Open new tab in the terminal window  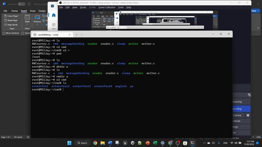pyautogui.click(x=77, y=35)
